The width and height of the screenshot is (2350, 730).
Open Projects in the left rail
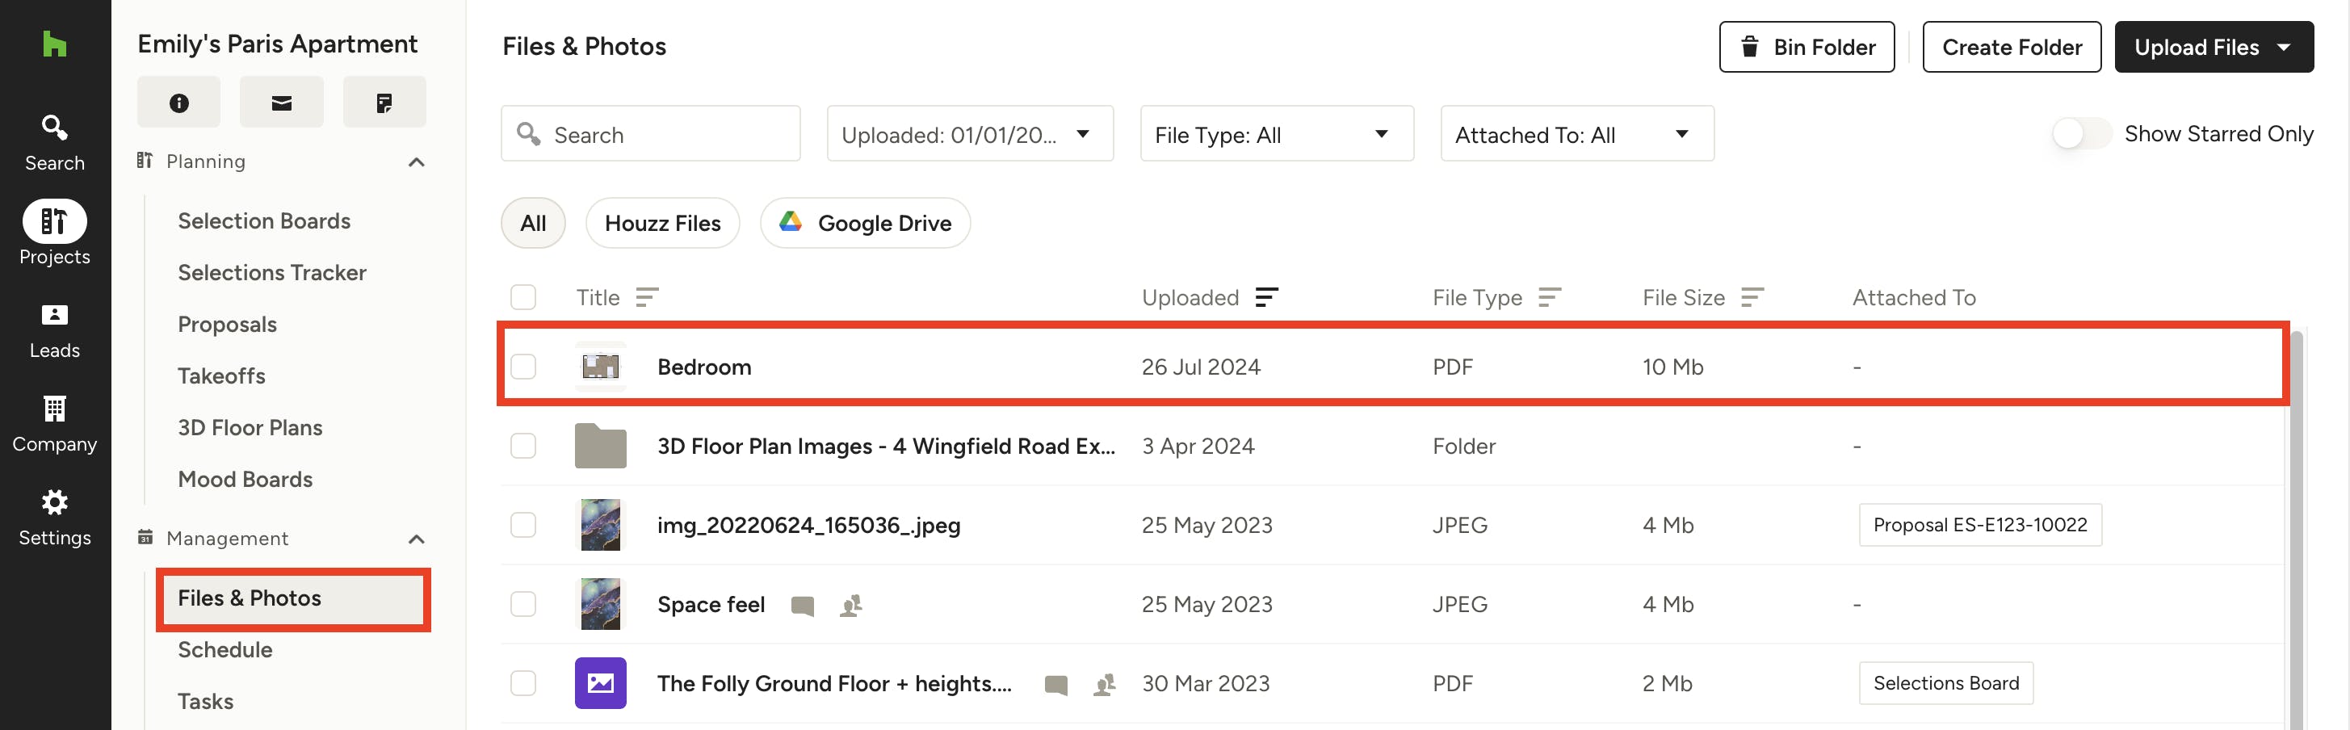pos(55,233)
